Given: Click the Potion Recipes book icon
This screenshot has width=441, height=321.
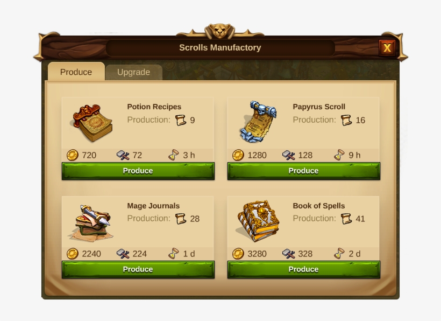Looking at the screenshot, I should click(93, 123).
